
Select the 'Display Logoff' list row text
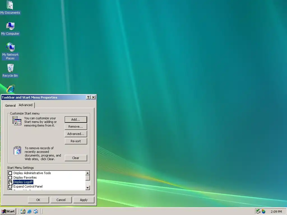coord(23,182)
